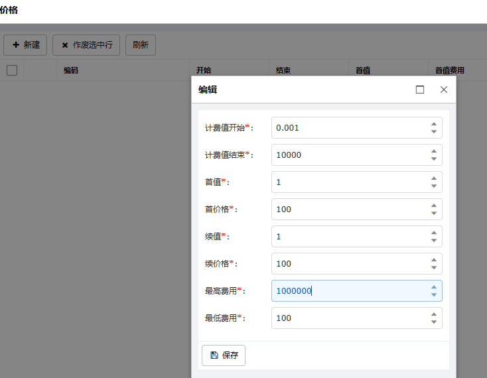Viewport: 487px width, 378px height.
Task: Decrease 续价格 with down arrow
Action: pos(434,267)
